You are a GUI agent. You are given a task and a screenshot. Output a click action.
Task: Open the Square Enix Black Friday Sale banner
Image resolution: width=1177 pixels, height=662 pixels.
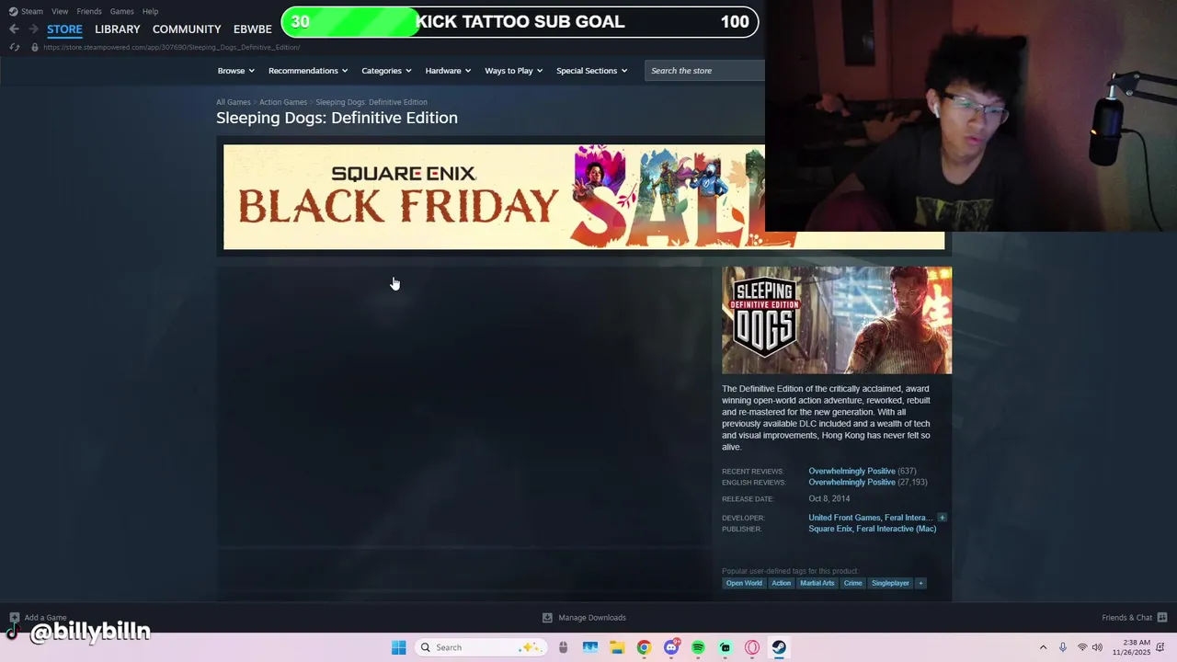point(584,197)
